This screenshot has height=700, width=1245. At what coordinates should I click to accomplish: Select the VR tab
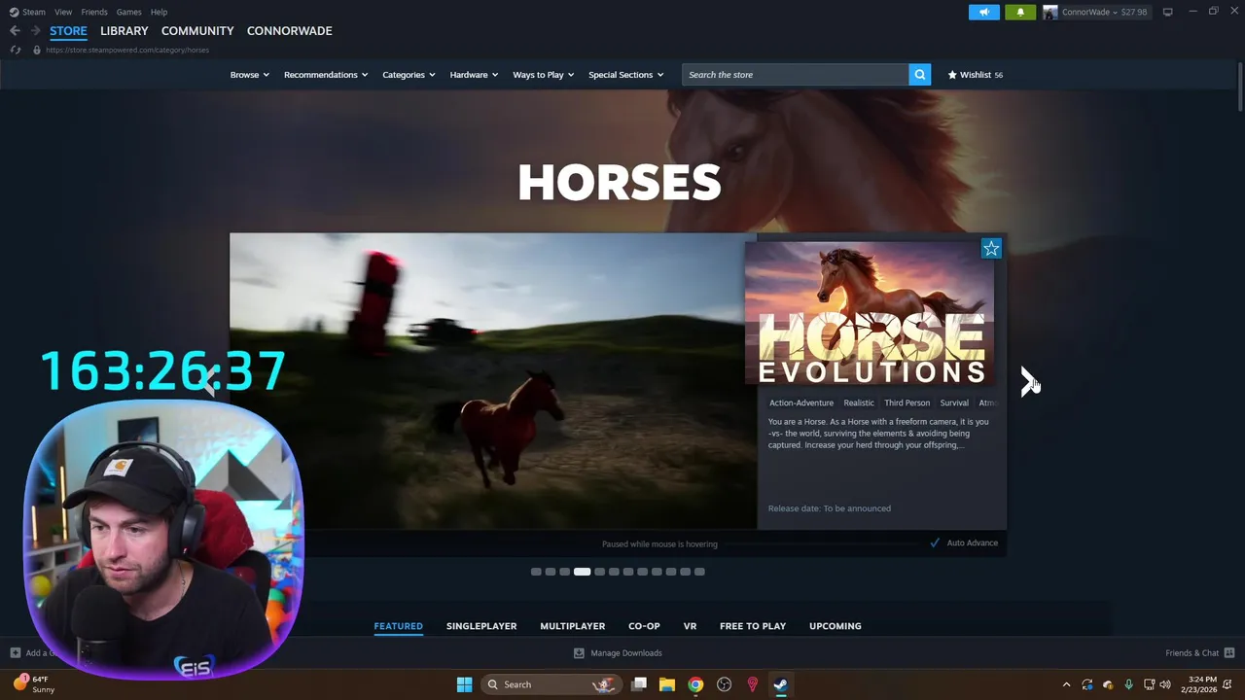(690, 626)
